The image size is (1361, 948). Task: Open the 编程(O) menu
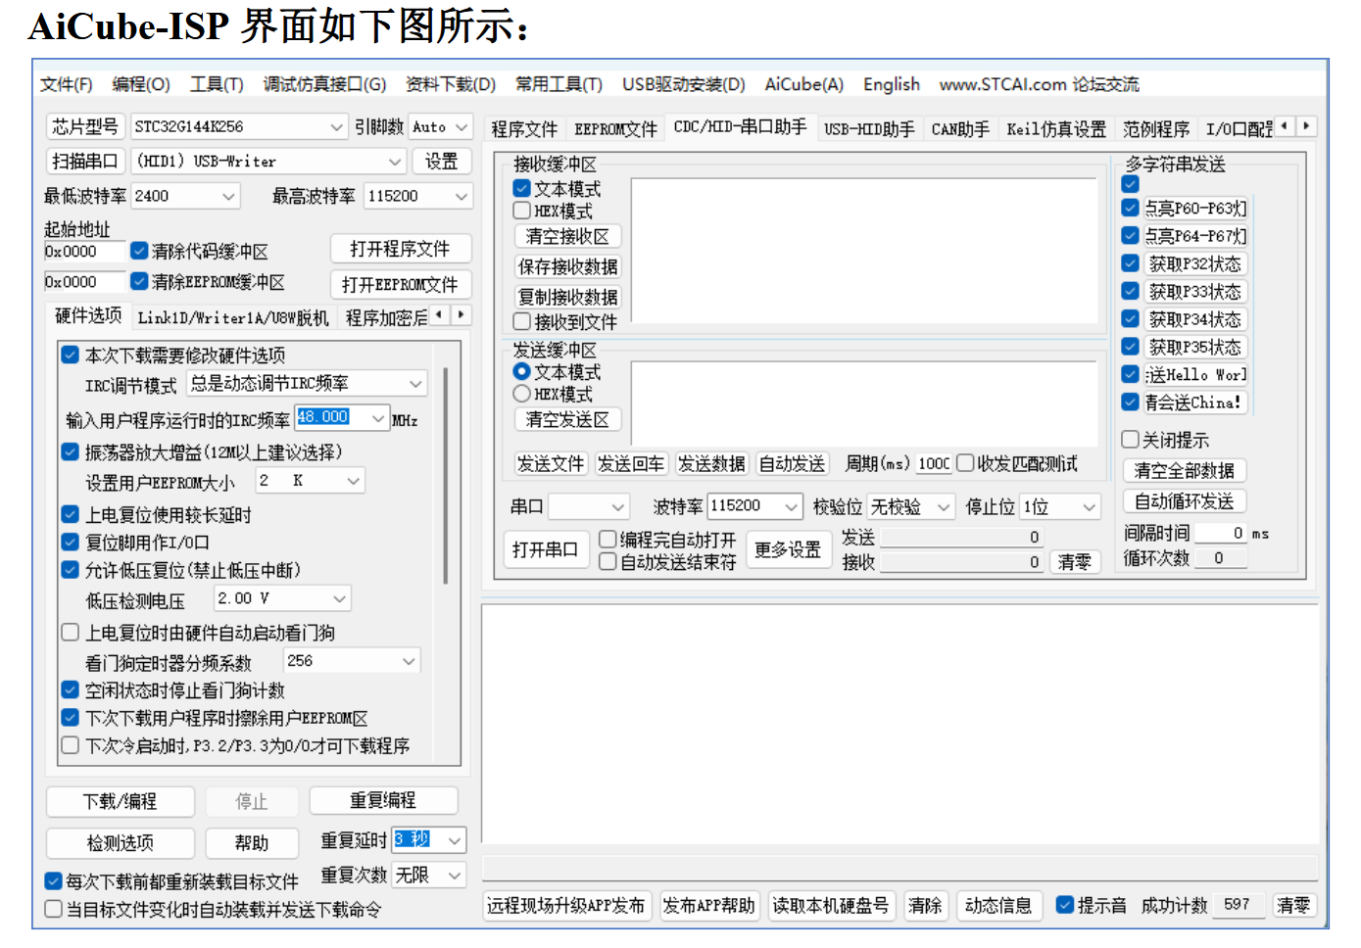pyautogui.click(x=141, y=84)
